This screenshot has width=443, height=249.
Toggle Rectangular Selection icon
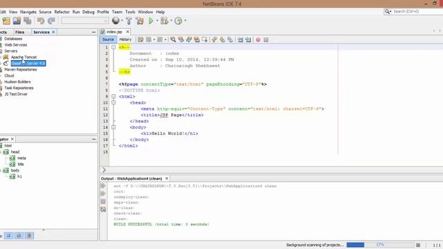point(205,40)
